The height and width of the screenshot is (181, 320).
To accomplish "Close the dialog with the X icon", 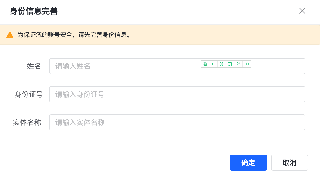I will coord(302,11).
